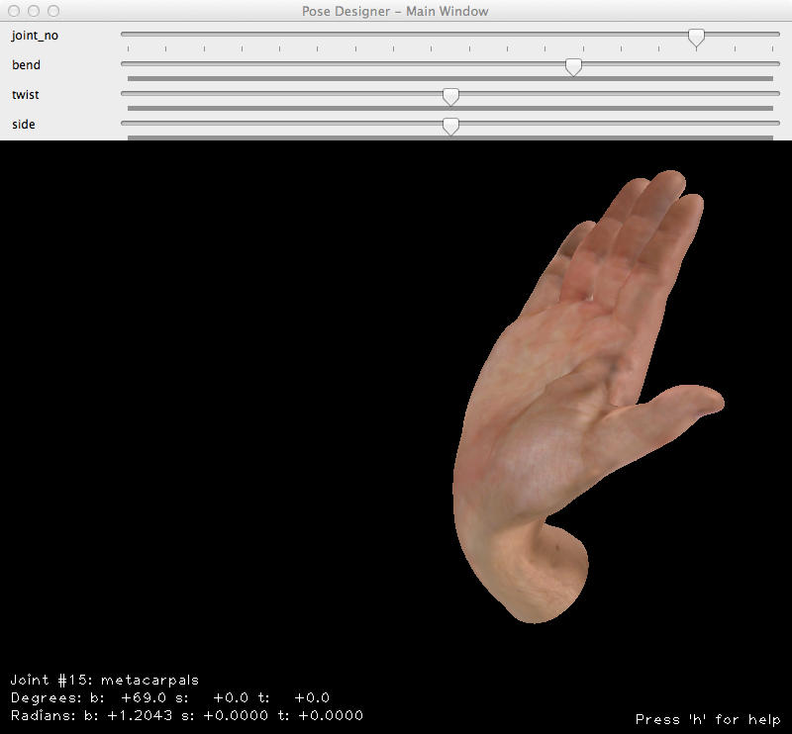Click the joint_no label
Image resolution: width=792 pixels, height=734 pixels.
coord(35,36)
